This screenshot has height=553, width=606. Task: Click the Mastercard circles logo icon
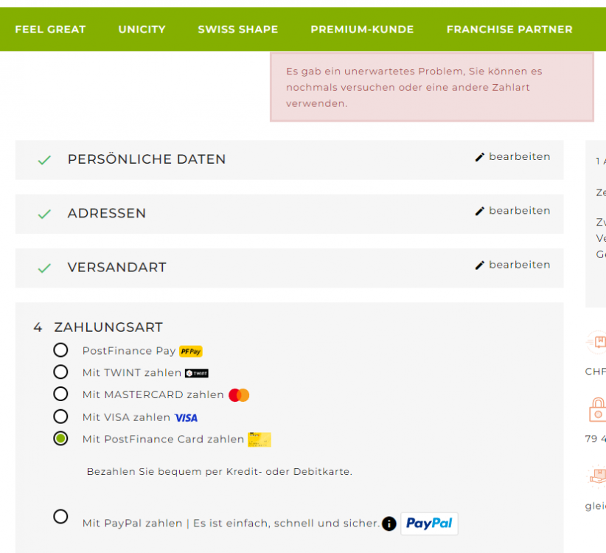pyautogui.click(x=239, y=395)
